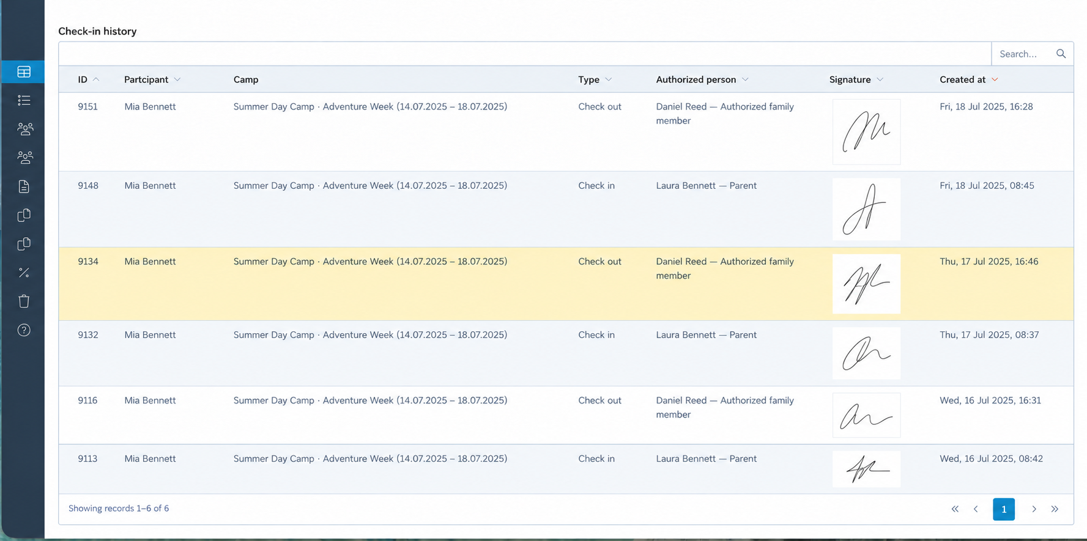Click Laura Bennett — Parent in row 9132
Screen dimensions: 1087x541
coord(706,335)
